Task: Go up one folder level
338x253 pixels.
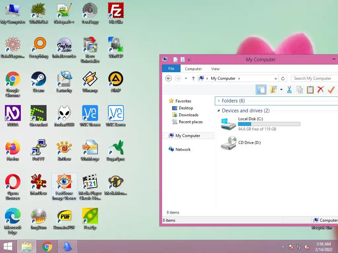Action: click(x=193, y=78)
